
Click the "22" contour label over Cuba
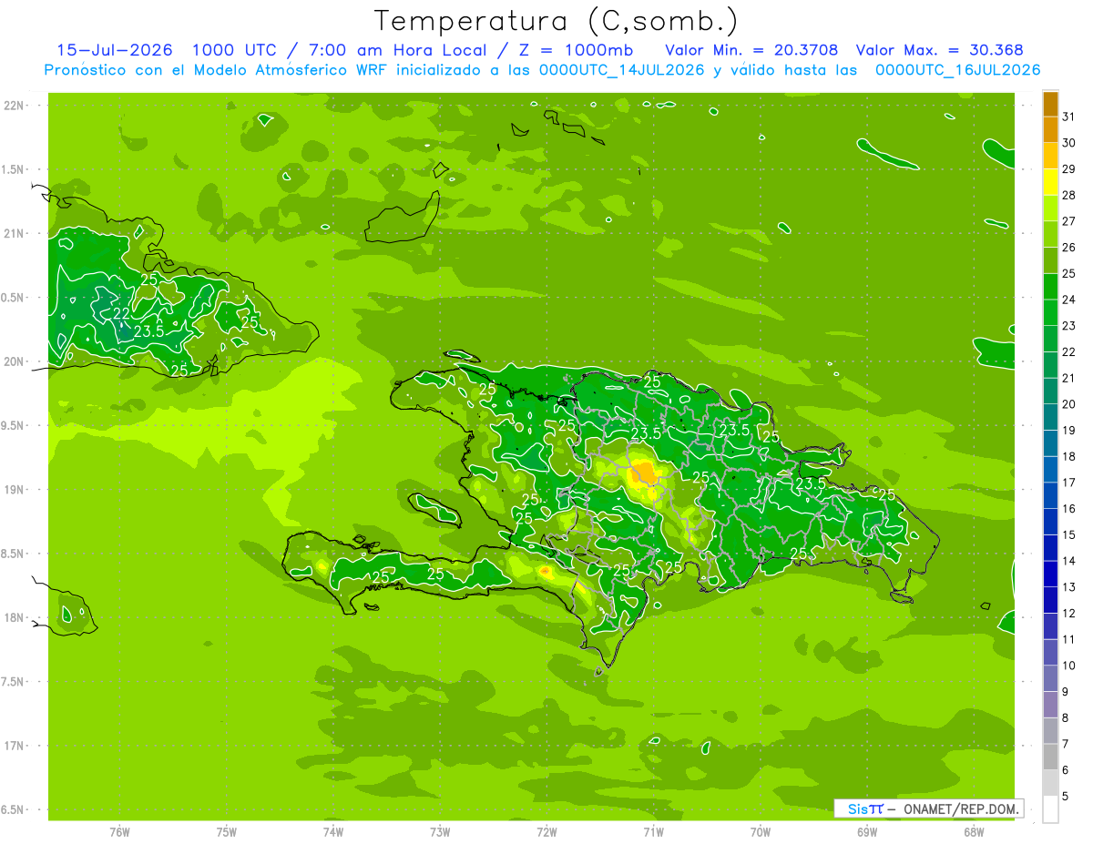[121, 313]
